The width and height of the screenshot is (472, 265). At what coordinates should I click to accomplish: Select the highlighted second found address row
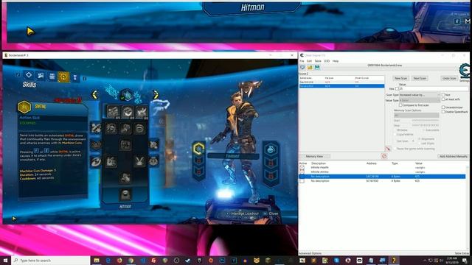(341, 86)
